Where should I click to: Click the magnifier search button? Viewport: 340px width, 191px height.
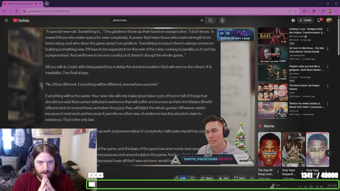tap(210, 20)
